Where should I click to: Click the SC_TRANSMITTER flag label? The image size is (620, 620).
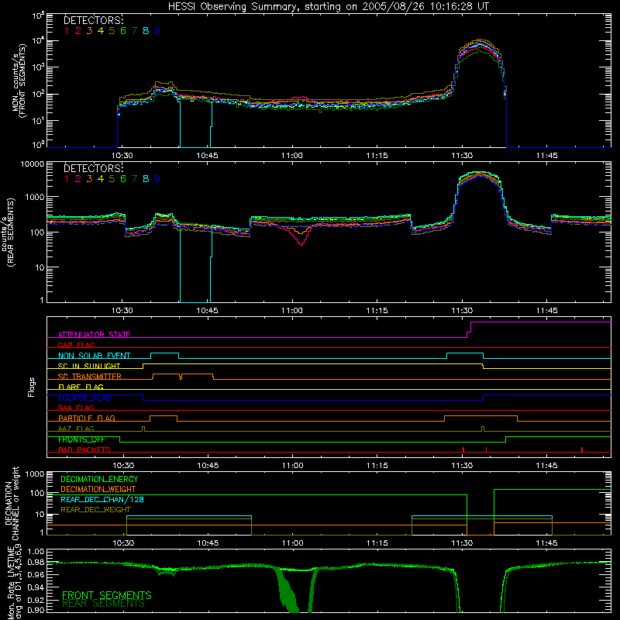[x=90, y=377]
